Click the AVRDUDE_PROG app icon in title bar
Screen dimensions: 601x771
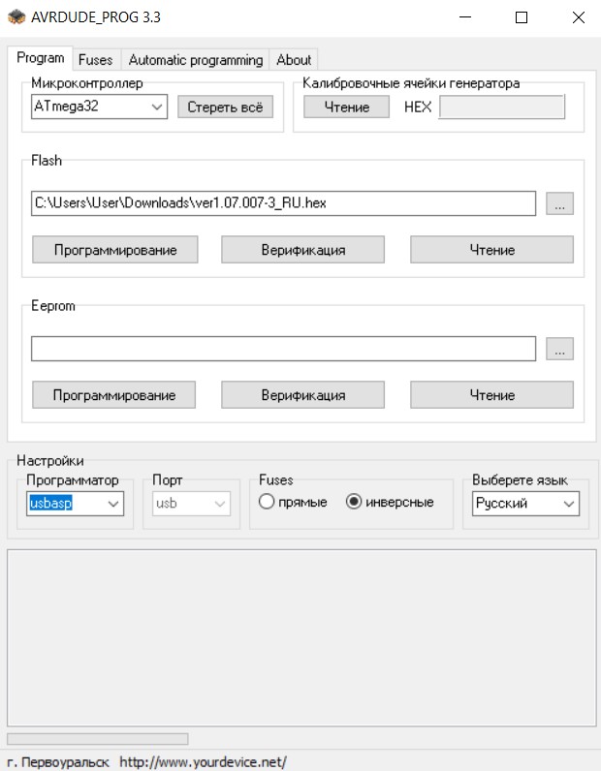coord(15,17)
